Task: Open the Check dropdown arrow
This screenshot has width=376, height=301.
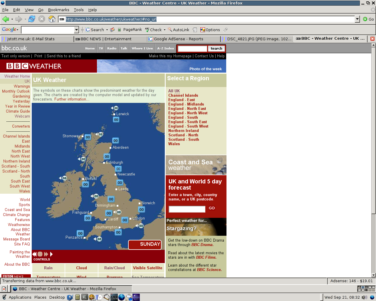Action: 164,30
